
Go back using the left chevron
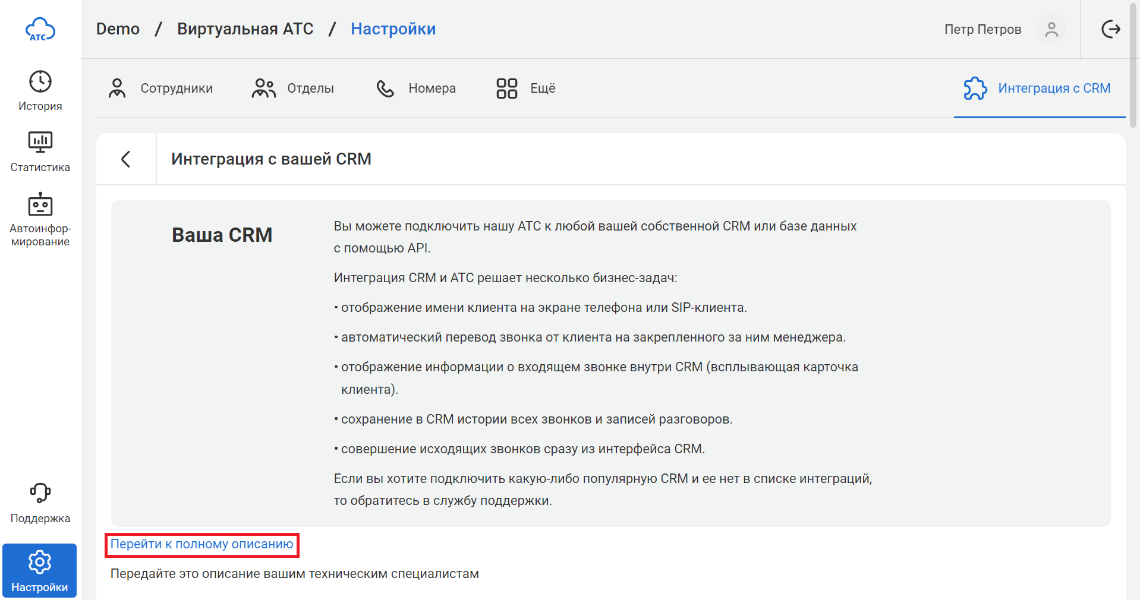coord(126,159)
